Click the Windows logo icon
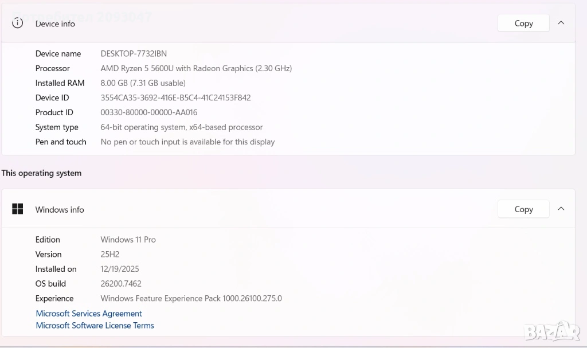 18,209
